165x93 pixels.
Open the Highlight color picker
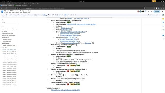[x=48, y=15]
